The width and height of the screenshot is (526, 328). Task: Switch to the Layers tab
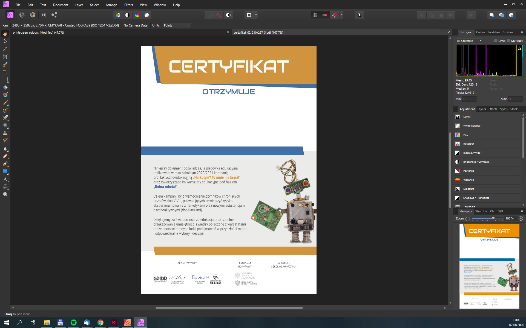tap(481, 109)
